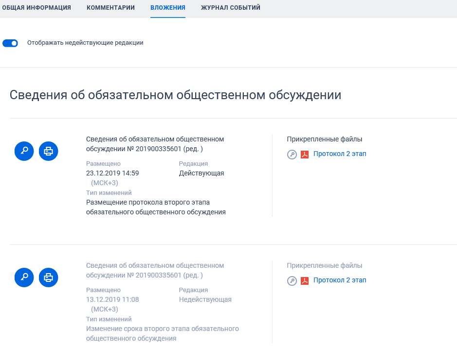Open Протокол 2 этап link in the Действующая edition

[x=340, y=154]
